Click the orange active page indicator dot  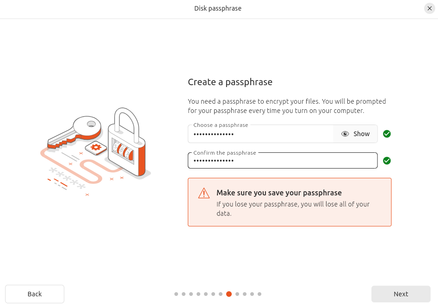point(229,294)
